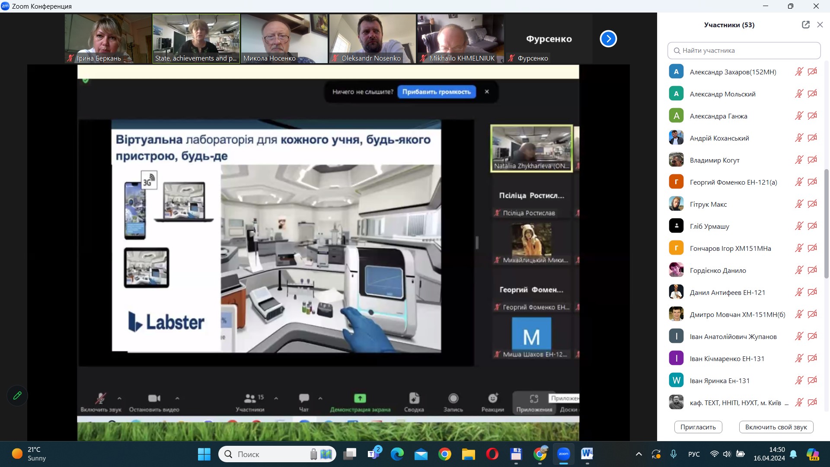
Task: Close the participants panel
Action: point(820,25)
